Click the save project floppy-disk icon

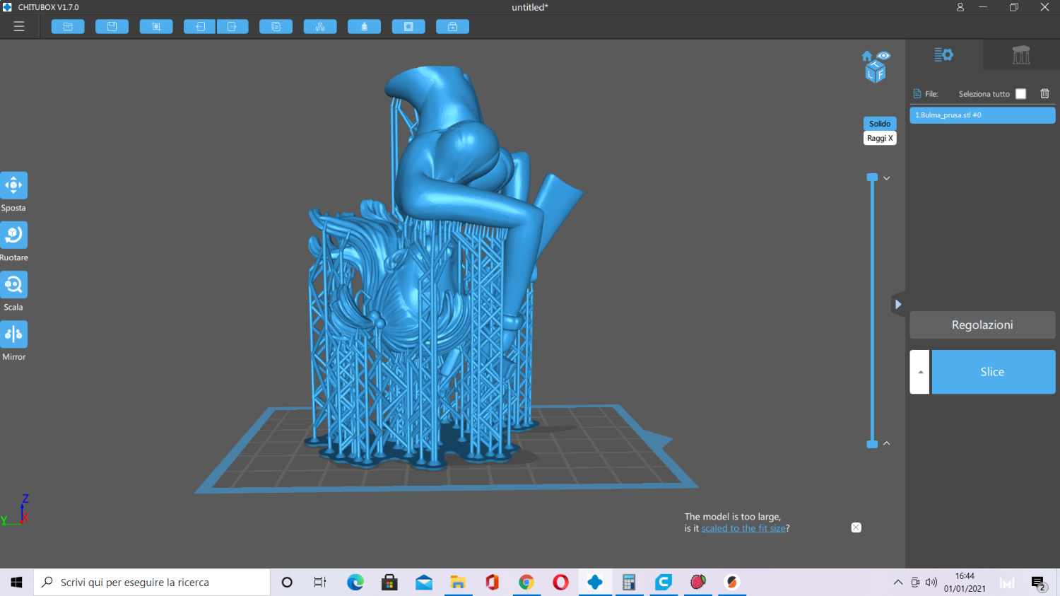pos(112,27)
